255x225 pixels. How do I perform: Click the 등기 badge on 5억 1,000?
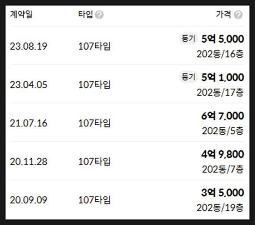pyautogui.click(x=188, y=77)
